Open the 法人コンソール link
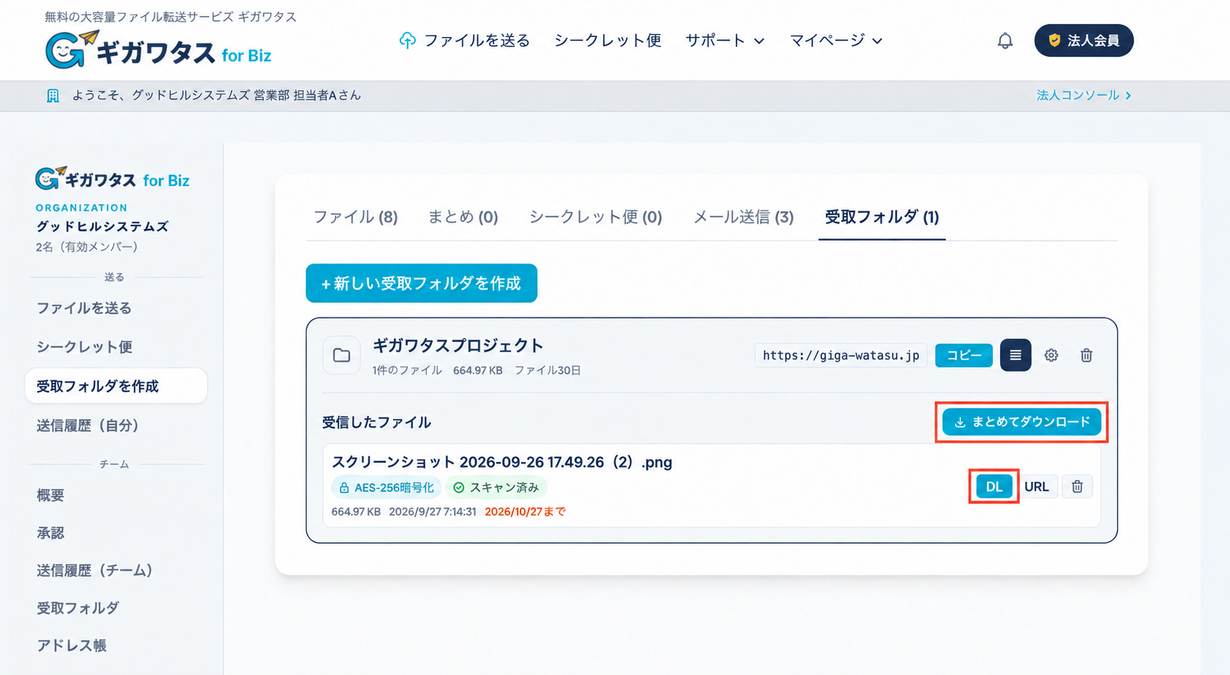 1083,95
